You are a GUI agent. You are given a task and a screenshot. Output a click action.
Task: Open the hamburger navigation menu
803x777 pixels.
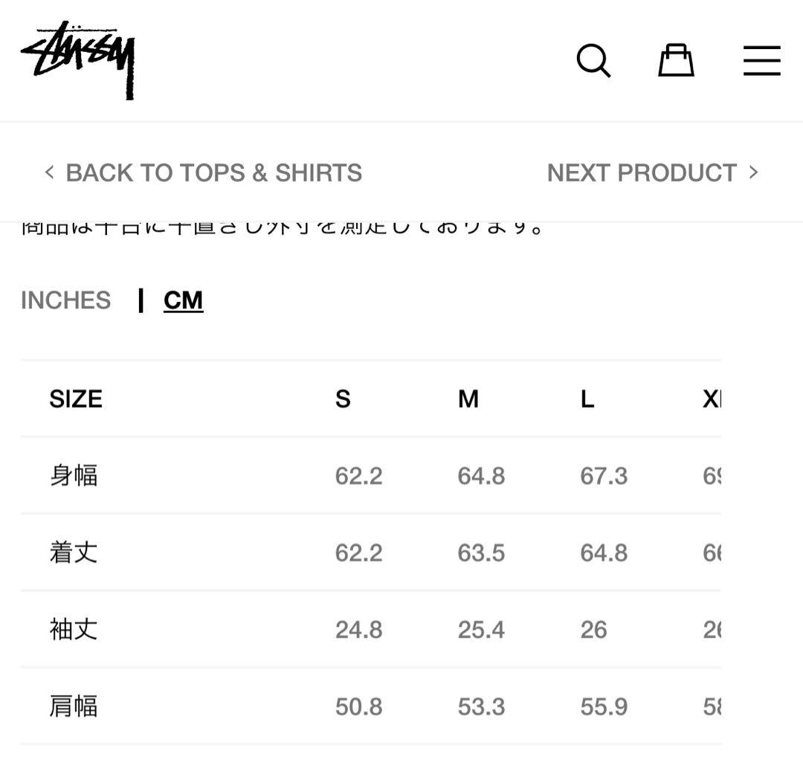tap(761, 62)
